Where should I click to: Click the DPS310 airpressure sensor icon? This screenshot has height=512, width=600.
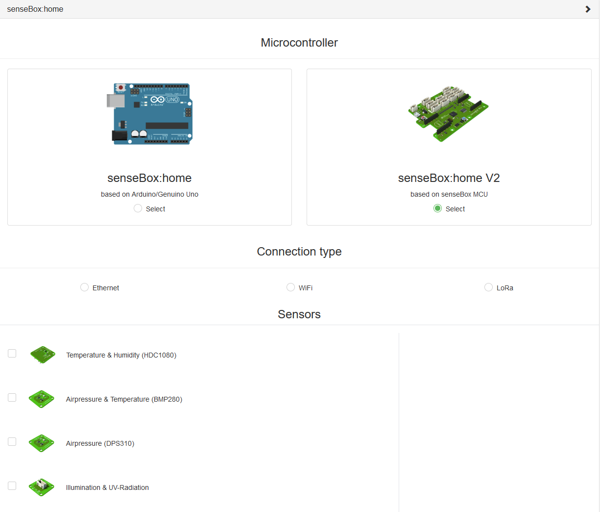point(42,443)
